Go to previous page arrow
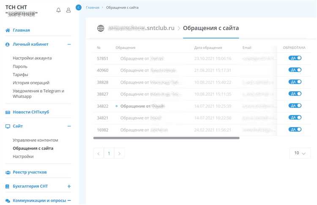Image resolution: width=317 pixels, height=205 pixels. (x=98, y=153)
